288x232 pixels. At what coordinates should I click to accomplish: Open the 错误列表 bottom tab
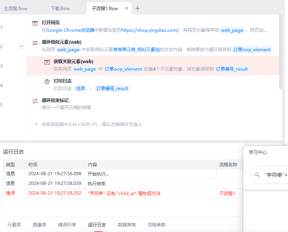pos(67,225)
